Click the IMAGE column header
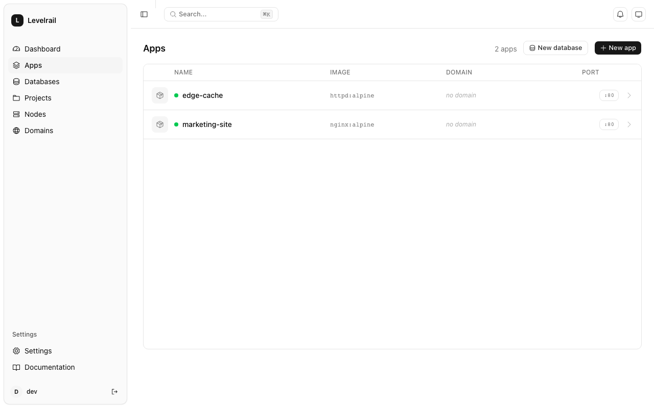The height and width of the screenshot is (408, 654). coord(340,72)
